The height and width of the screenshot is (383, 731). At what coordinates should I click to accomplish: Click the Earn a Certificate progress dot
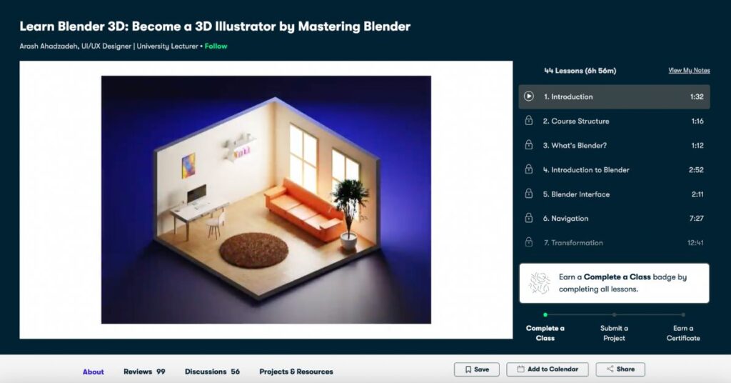[x=683, y=315]
